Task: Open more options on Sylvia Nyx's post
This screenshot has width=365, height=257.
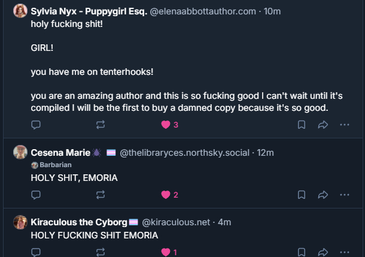Action: pos(344,125)
